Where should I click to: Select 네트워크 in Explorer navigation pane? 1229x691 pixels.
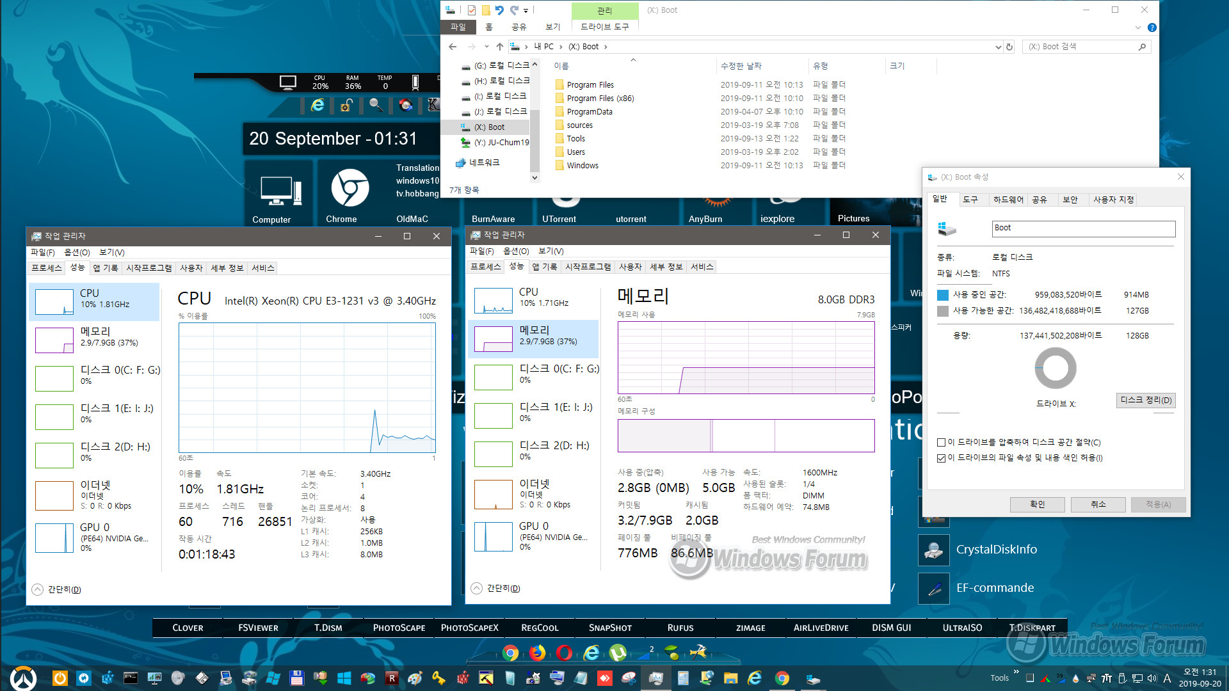pos(484,163)
